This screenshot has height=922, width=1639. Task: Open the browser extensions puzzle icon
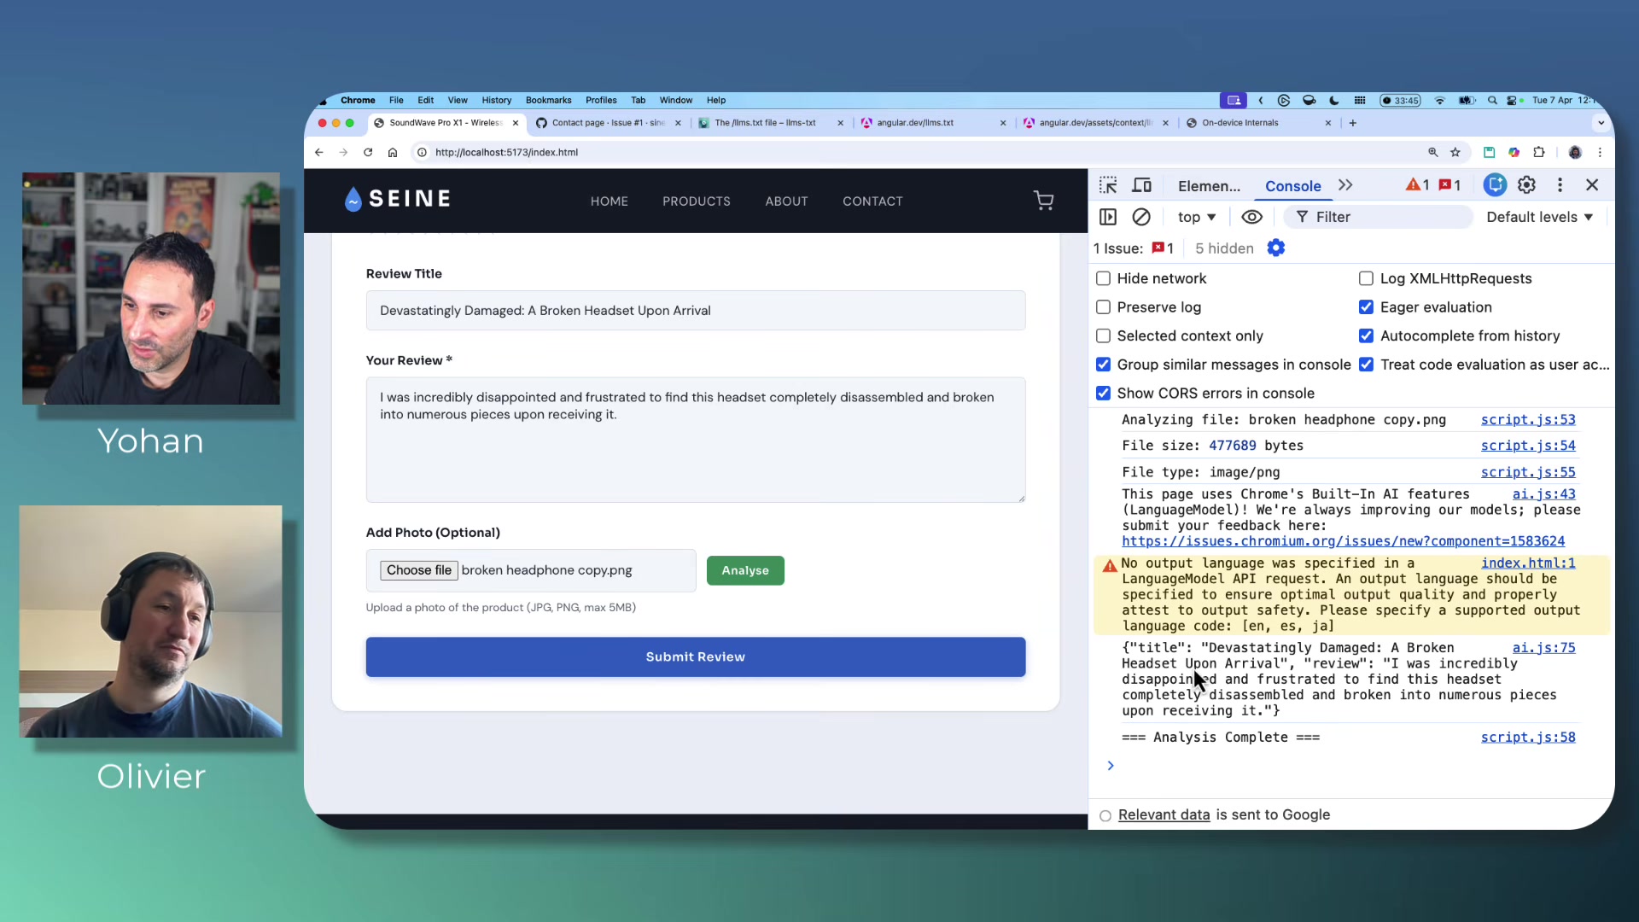coord(1539,152)
